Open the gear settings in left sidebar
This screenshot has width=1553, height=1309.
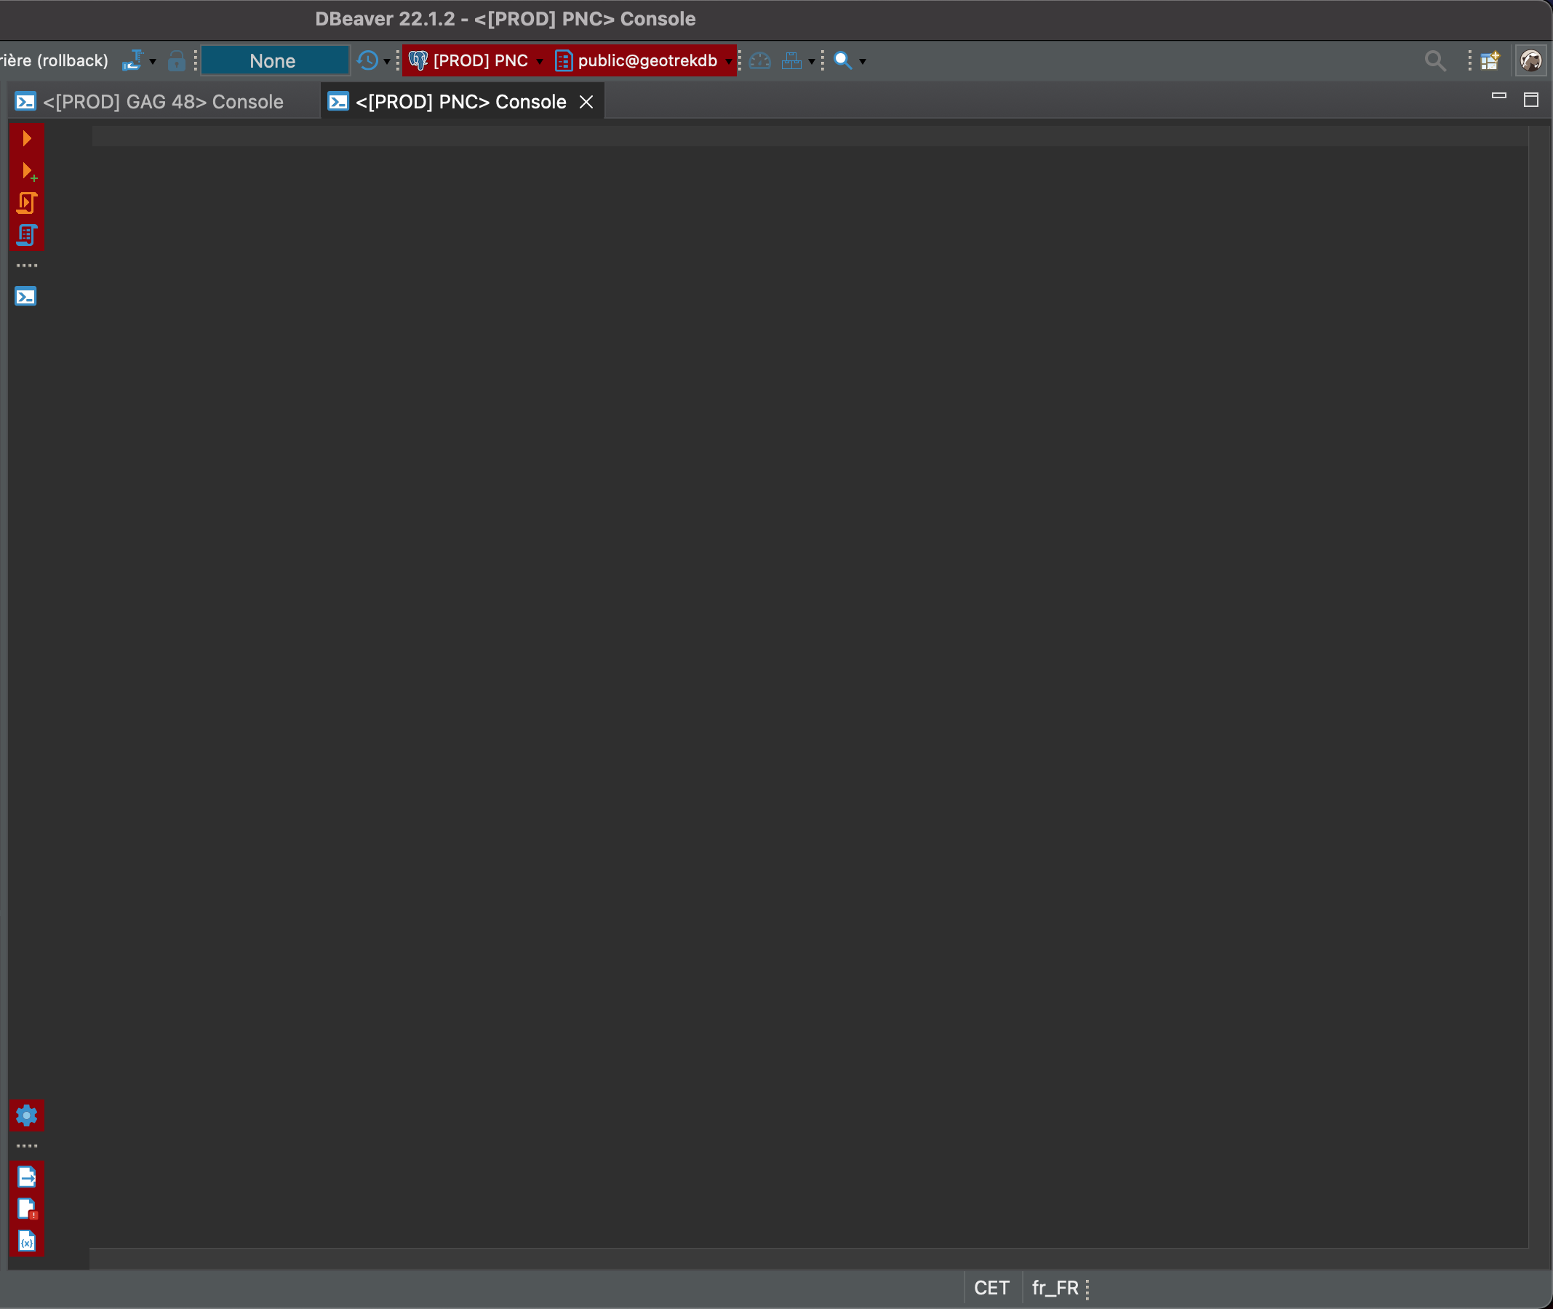click(27, 1115)
